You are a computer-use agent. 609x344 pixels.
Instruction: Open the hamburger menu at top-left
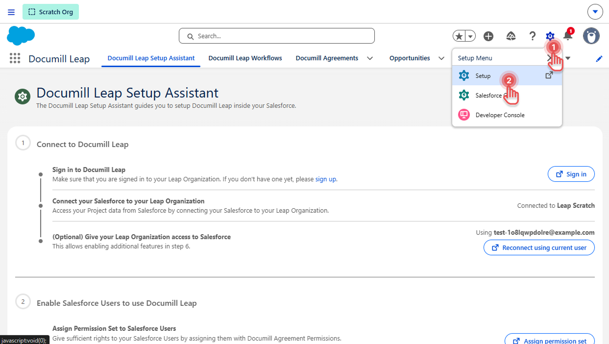(x=11, y=12)
